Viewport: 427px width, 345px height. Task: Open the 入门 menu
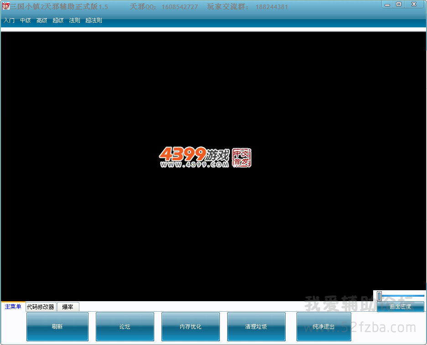click(x=9, y=21)
